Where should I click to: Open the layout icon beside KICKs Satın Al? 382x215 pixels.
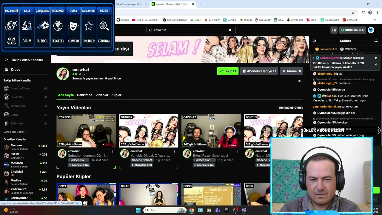[x=334, y=30]
